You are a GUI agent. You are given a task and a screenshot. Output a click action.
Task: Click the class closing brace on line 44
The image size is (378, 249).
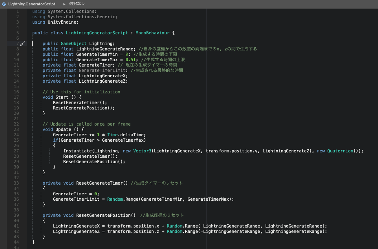(34, 242)
